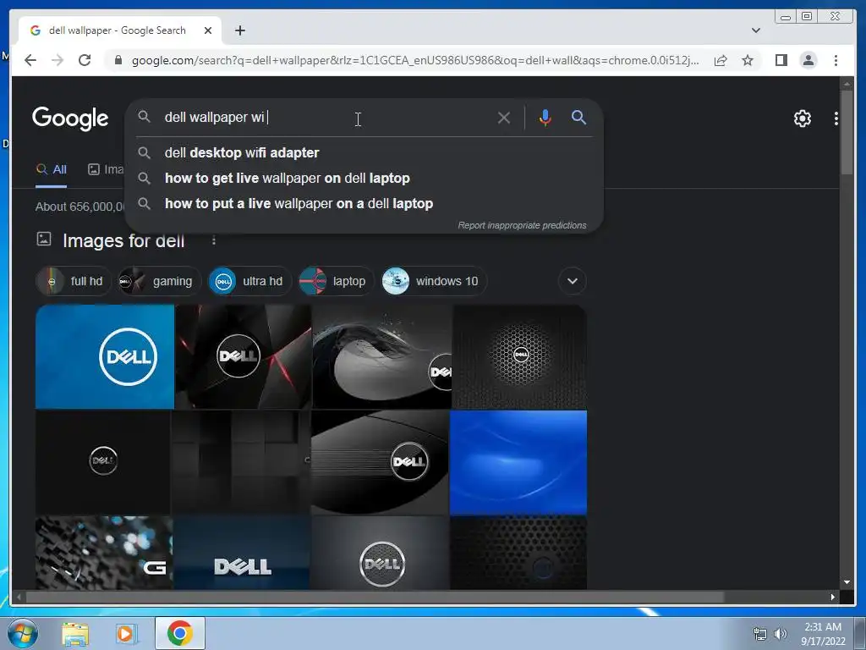Screen dimensions: 866x650
Task: Open a new tab with the plus button
Action: [x=239, y=30]
